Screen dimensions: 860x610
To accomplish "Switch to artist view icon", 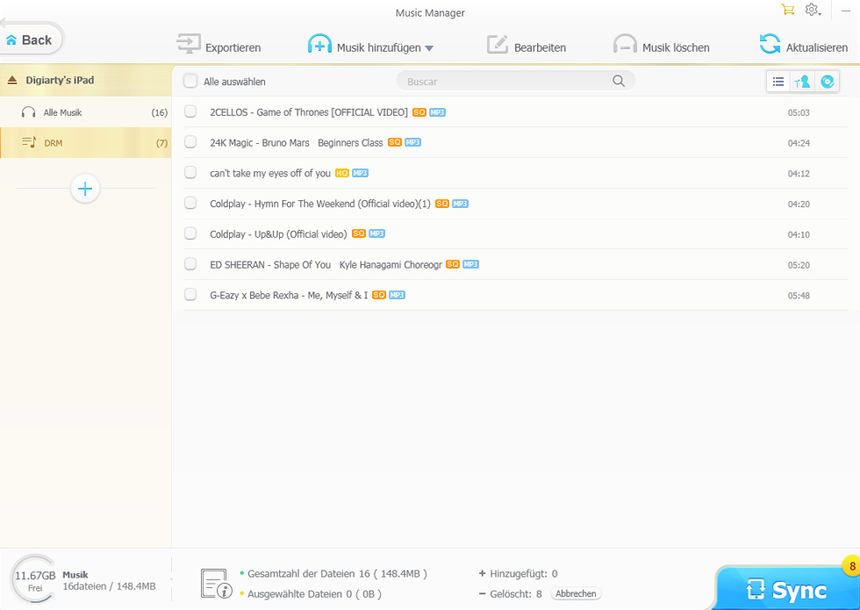I will (802, 82).
